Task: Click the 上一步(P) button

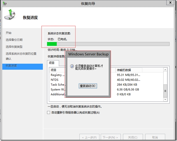Action: pos(89,137)
